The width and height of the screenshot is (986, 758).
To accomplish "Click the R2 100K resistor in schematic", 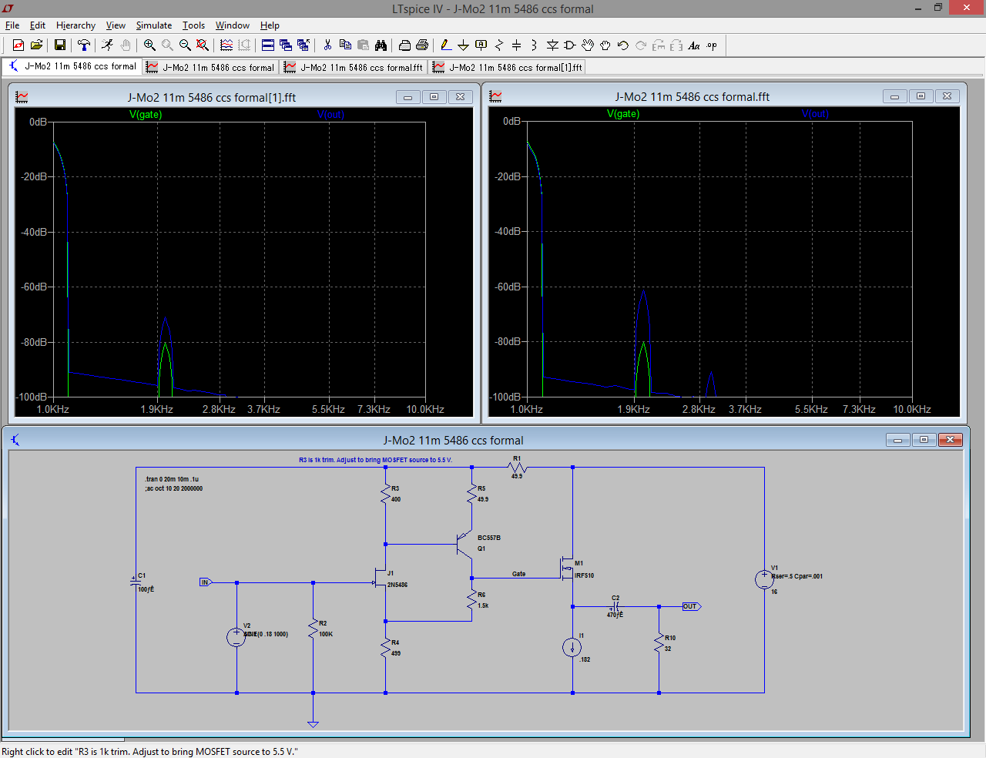I will [313, 629].
